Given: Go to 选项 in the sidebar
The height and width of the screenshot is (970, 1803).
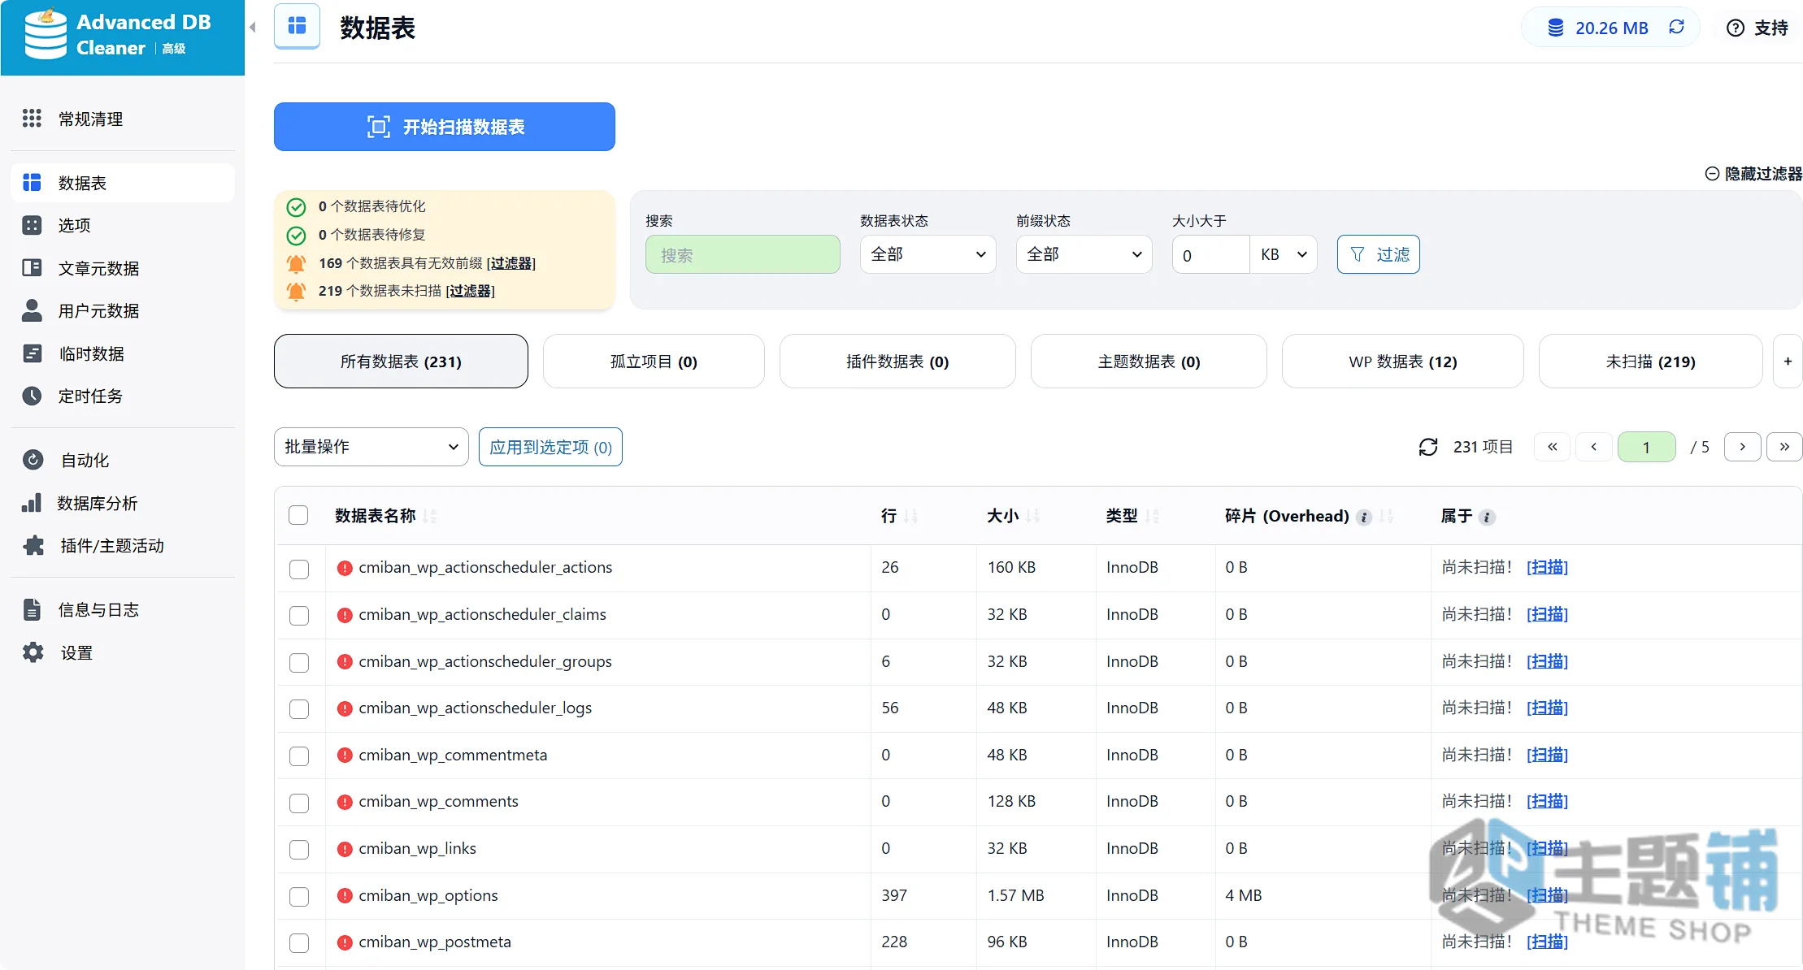Looking at the screenshot, I should 123,225.
